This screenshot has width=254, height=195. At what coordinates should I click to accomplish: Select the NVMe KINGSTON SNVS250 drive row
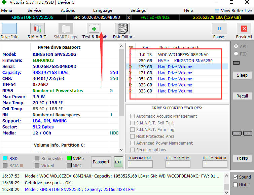177,61
